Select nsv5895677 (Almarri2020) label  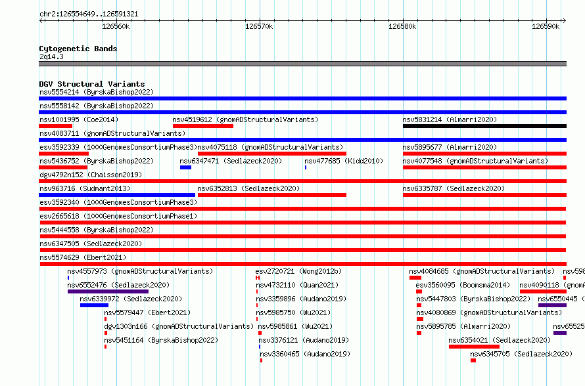450,147
